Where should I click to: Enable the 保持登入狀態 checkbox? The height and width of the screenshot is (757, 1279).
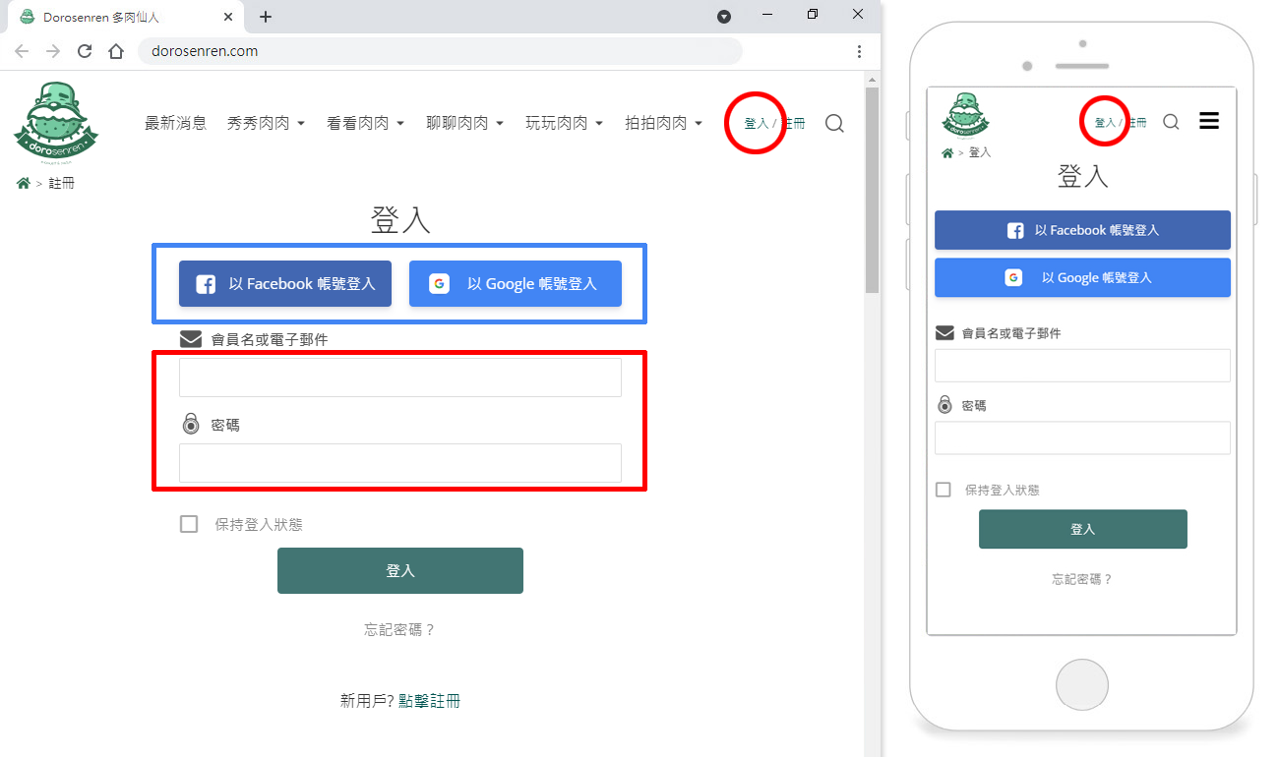[x=188, y=524]
